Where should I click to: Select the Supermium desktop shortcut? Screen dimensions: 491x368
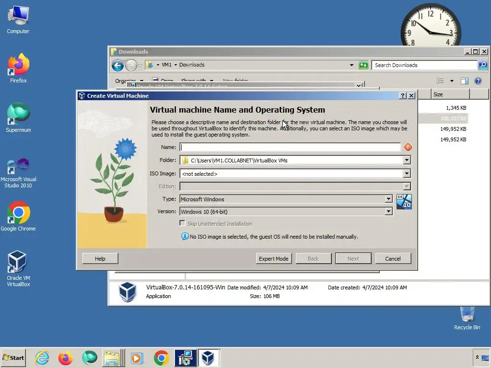tap(18, 117)
